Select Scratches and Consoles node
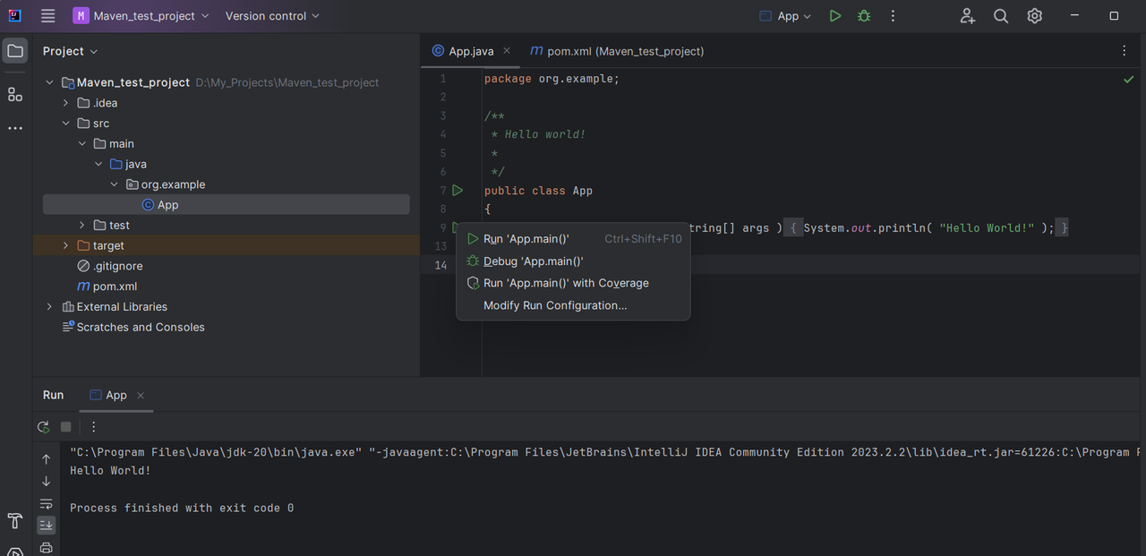 [133, 328]
